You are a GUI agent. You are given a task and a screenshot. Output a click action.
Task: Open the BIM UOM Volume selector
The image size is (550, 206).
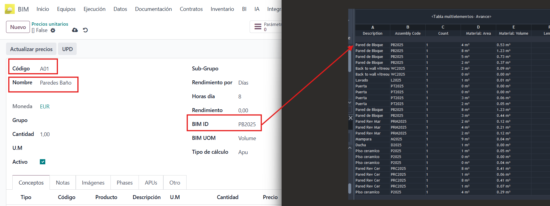247,138
